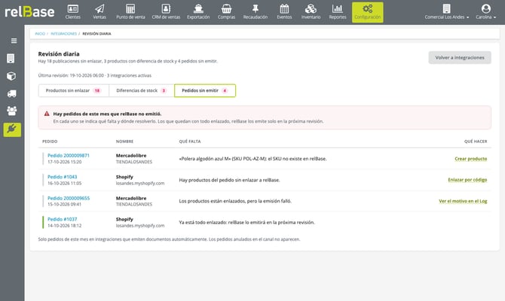Open Pedido 2000009871 link
505x301 pixels.
pos(69,155)
